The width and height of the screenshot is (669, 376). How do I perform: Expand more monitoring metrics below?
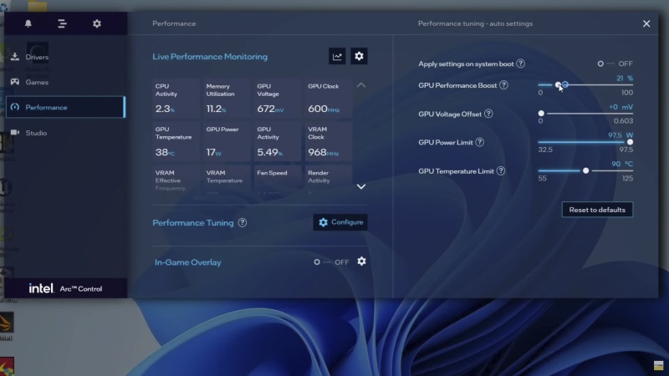(x=361, y=186)
